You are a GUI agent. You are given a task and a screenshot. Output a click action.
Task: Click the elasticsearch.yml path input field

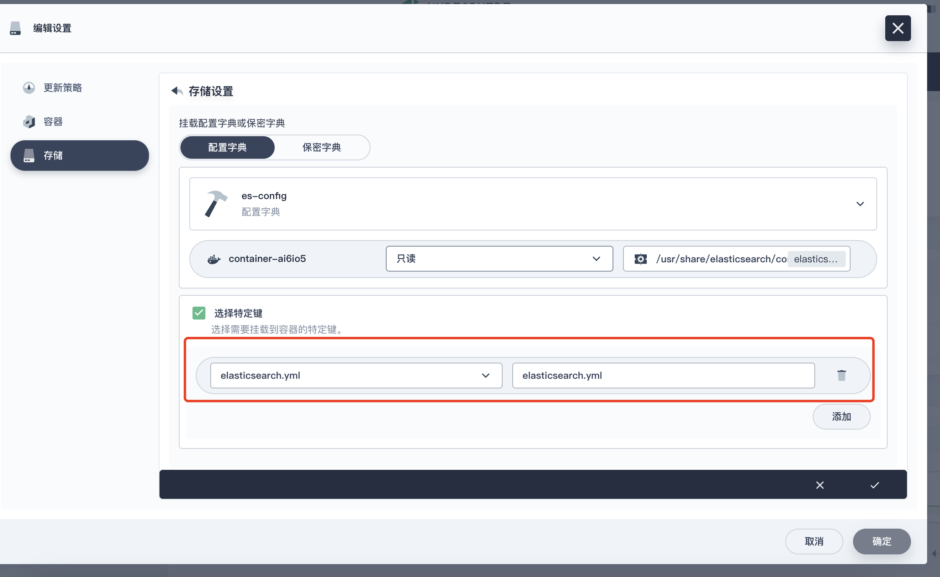coord(663,376)
